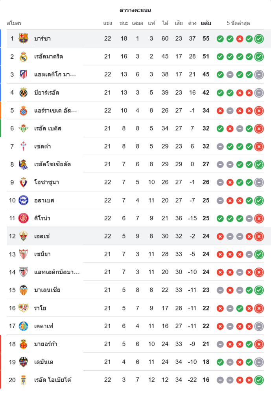Image resolution: width=271 pixels, height=394 pixels.
Task: Click Barcelona's latest match win indicator
Action: (x=259, y=39)
